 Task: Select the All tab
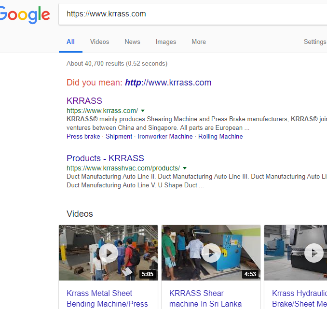pos(70,42)
